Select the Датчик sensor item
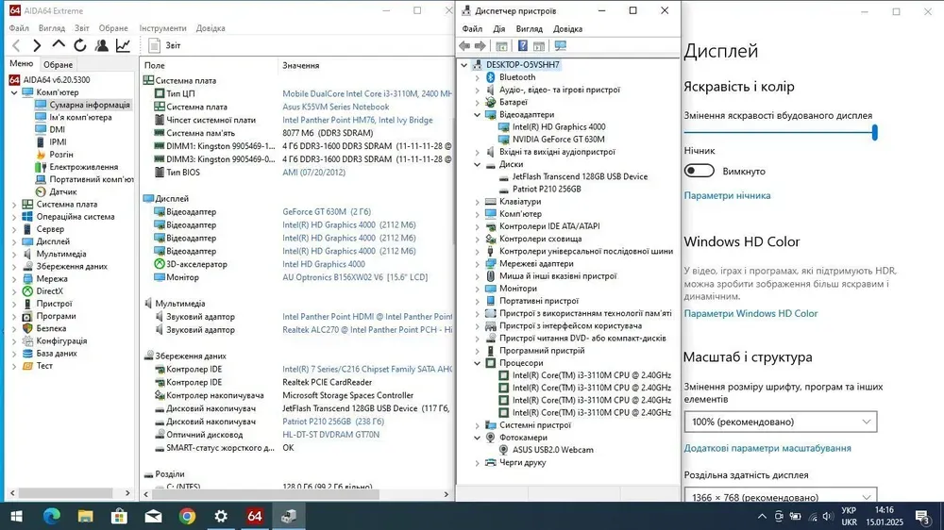This screenshot has height=530, width=944. tap(62, 191)
